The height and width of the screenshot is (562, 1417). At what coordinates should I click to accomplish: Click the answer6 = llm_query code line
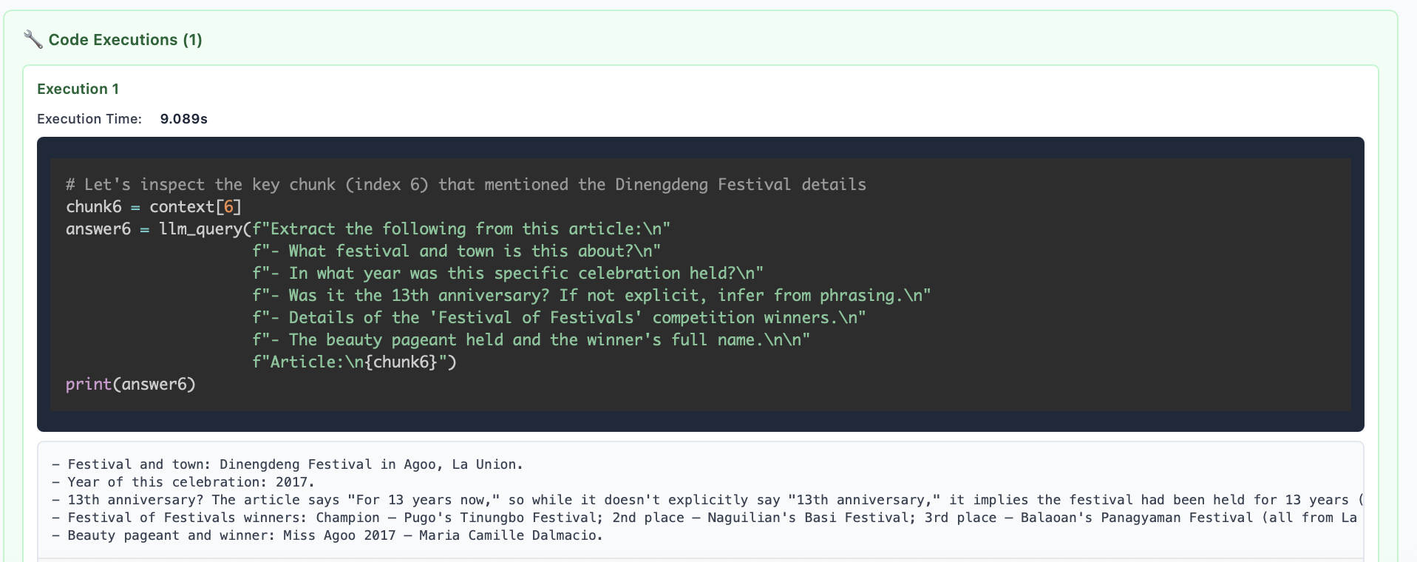point(368,229)
